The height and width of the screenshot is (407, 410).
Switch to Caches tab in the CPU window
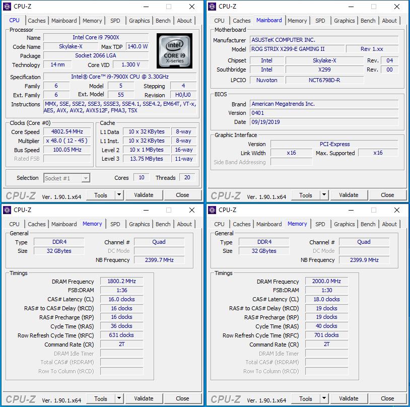pos(37,21)
